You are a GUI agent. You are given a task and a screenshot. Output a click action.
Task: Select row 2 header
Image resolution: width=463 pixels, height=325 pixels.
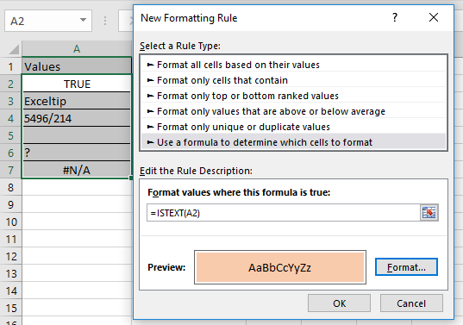11,84
